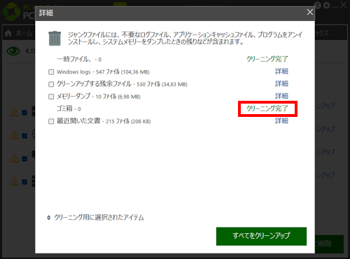
Task: Click Windows logs 547 ファイル label
Action: (x=103, y=72)
